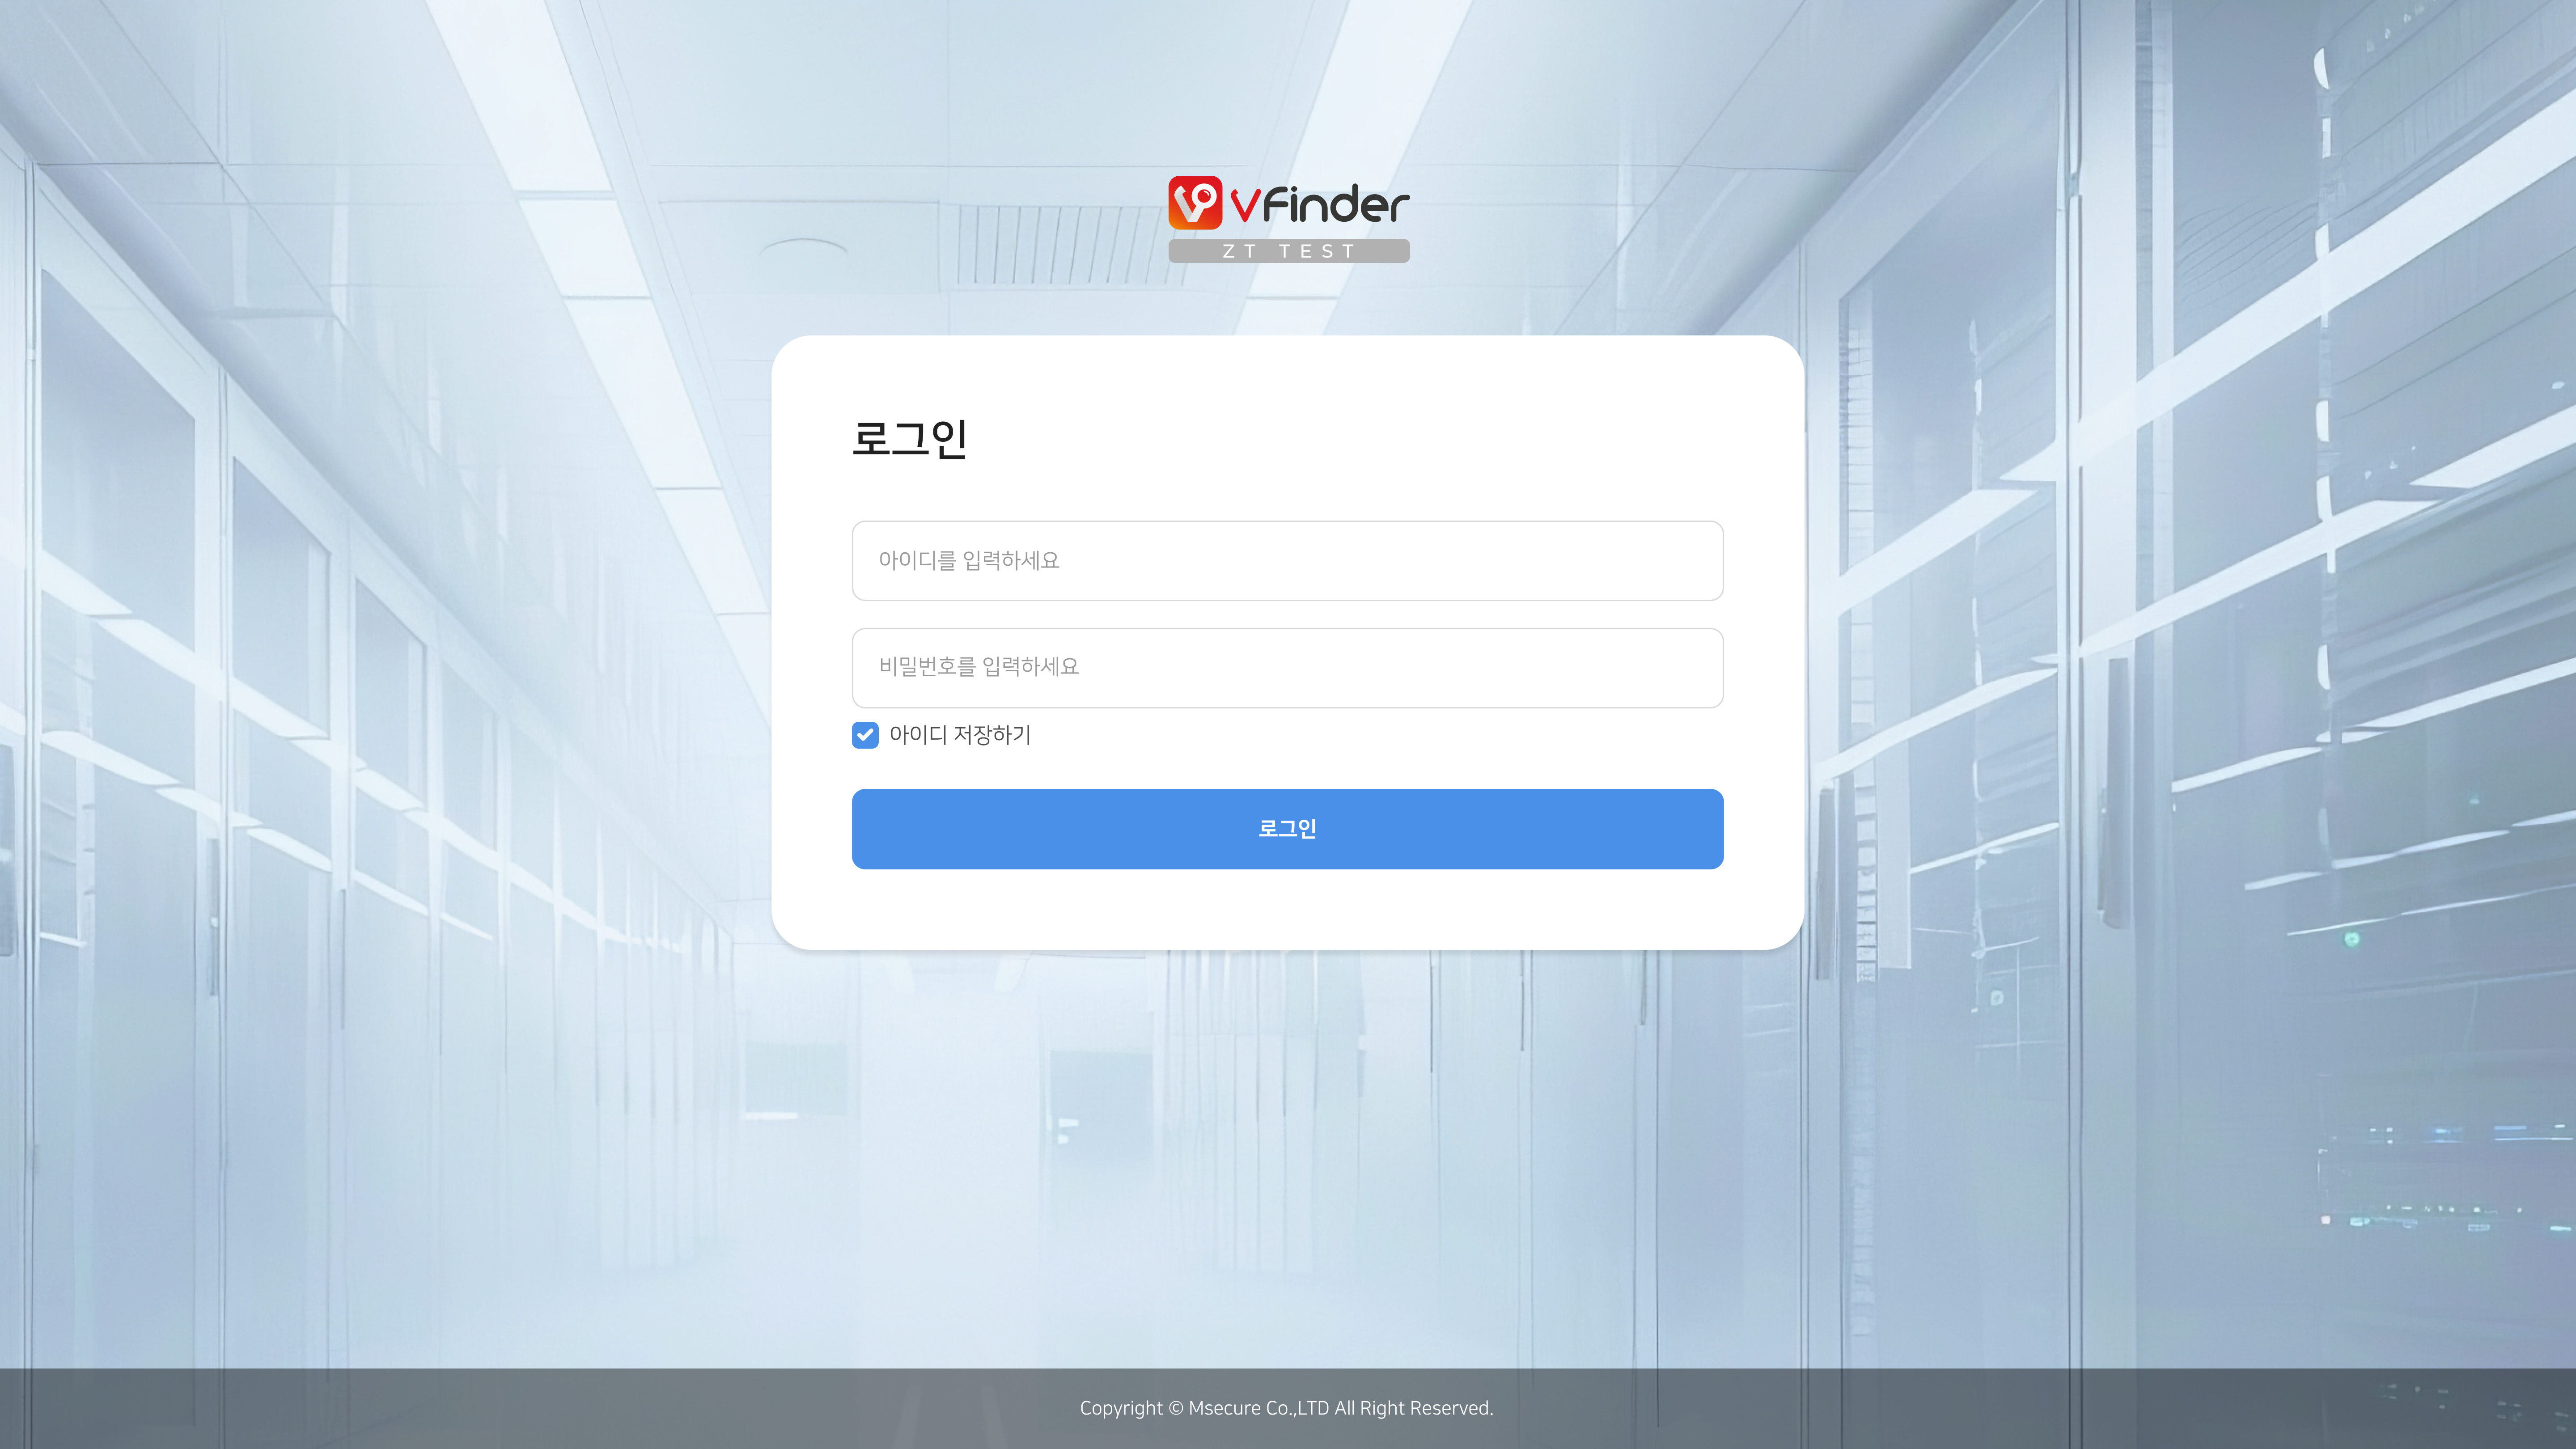
Task: Click the 아이디 저장하기 label text
Action: pos(960,735)
